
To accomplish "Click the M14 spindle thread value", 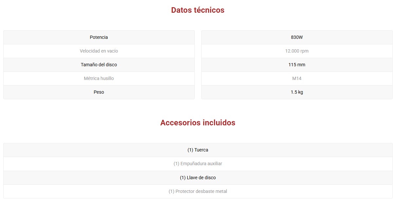I will tap(297, 78).
